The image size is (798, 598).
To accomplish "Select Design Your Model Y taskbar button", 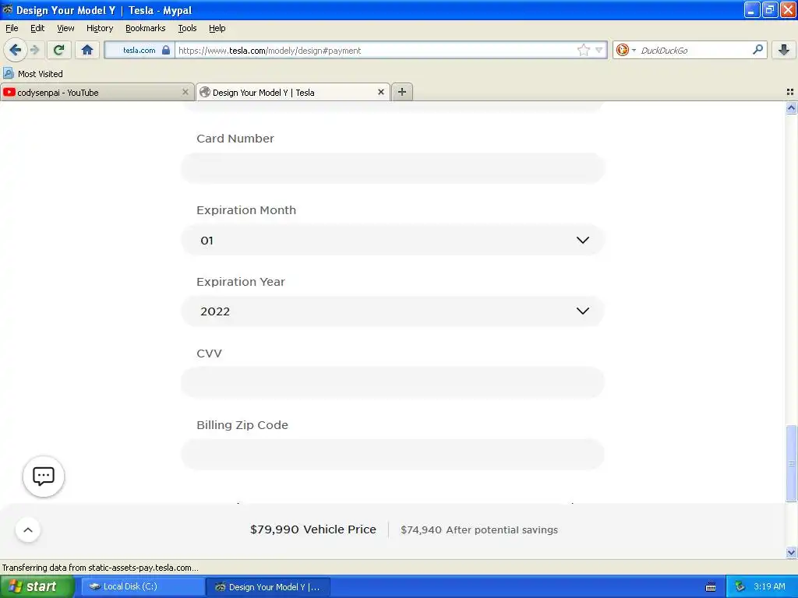I will tap(269, 586).
